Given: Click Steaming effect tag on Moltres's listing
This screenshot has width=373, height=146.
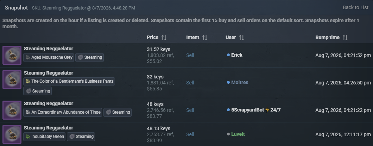Looking at the screenshot, I should pyautogui.click(x=37, y=91).
